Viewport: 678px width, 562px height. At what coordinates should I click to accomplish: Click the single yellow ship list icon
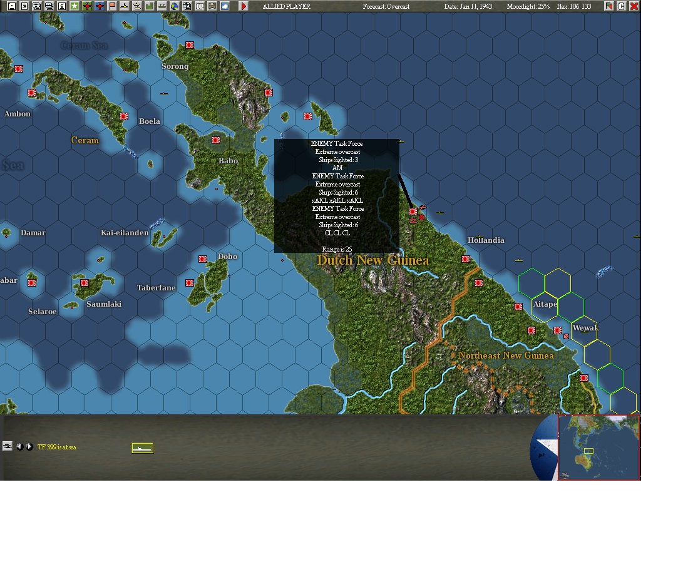click(124, 6)
